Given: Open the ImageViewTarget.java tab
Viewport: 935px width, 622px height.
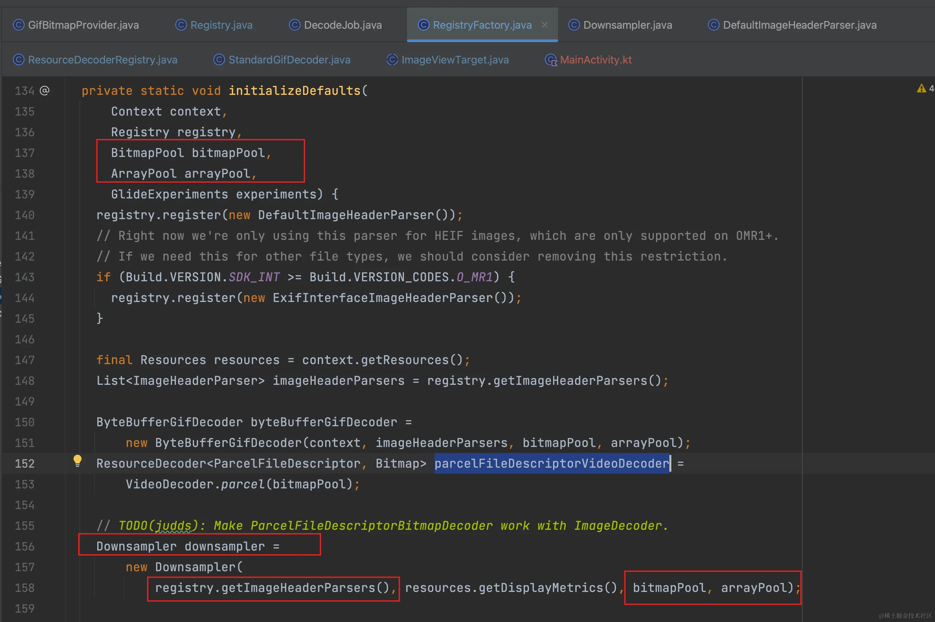Looking at the screenshot, I should pos(448,59).
